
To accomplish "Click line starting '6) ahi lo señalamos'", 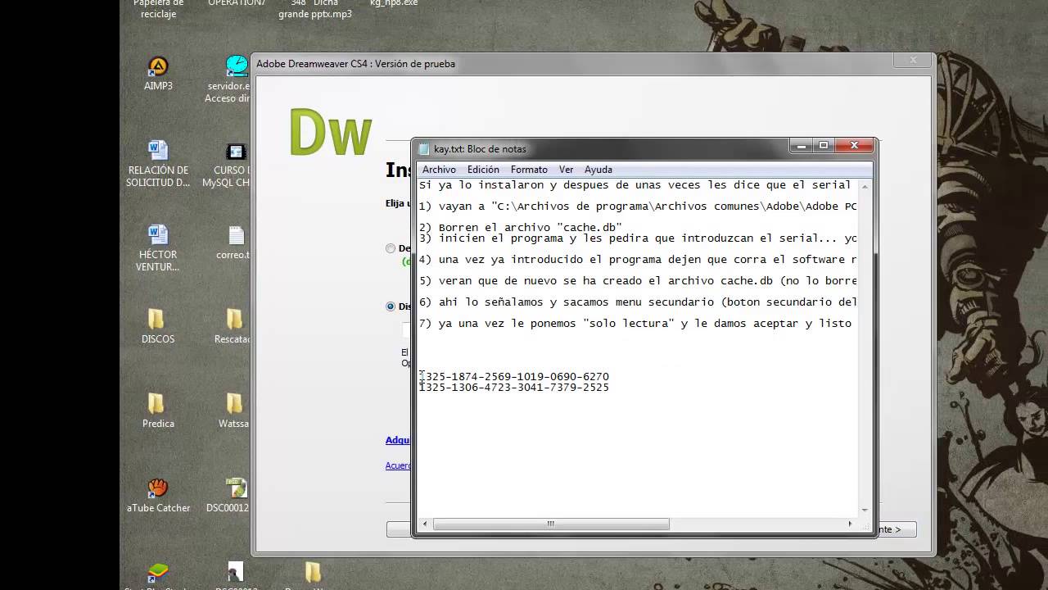I will (638, 302).
